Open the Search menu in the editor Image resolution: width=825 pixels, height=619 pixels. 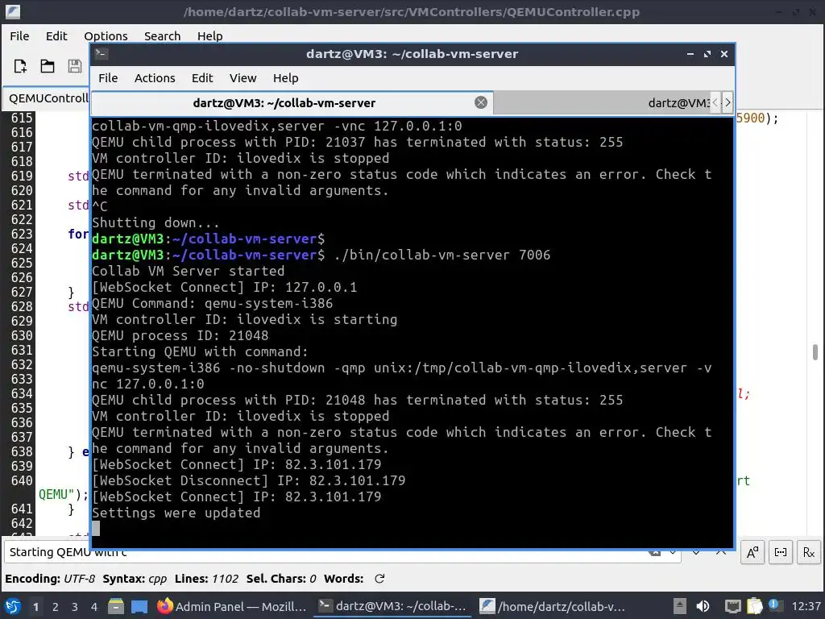click(x=162, y=35)
